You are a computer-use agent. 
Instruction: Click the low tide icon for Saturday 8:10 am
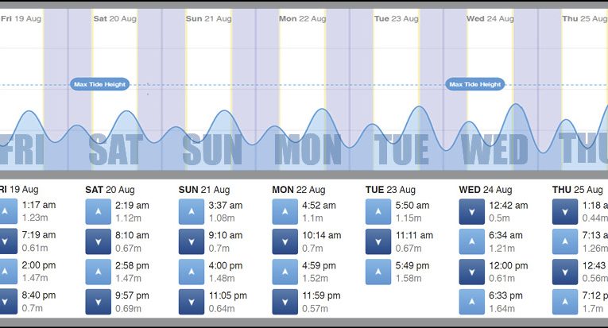pyautogui.click(x=99, y=241)
